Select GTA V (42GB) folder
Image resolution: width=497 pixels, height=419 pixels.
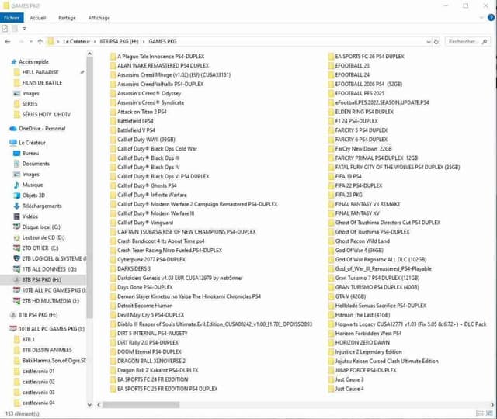tap(350, 296)
